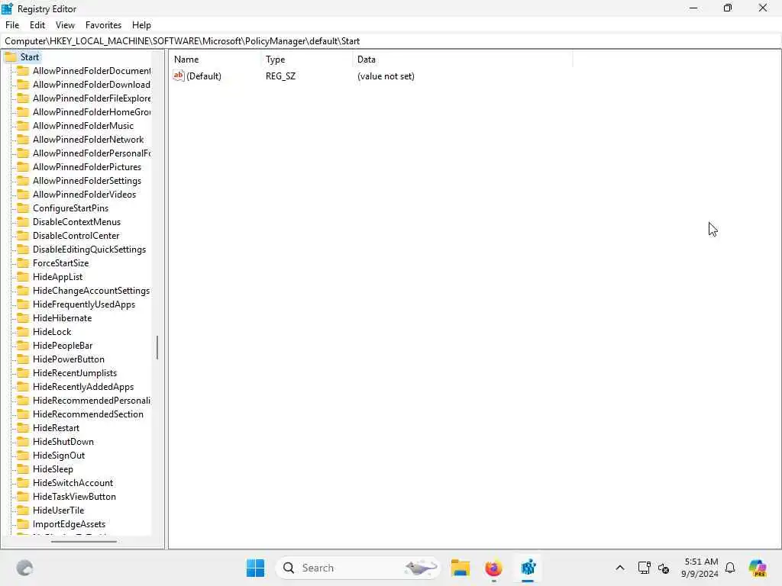
Task: Open the File menu
Action: (x=12, y=25)
